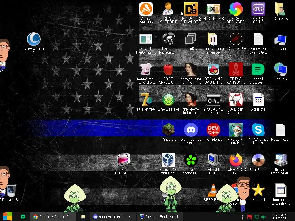Click the green chat icon in the taskbar
The height and width of the screenshot is (221, 295).
point(23,216)
